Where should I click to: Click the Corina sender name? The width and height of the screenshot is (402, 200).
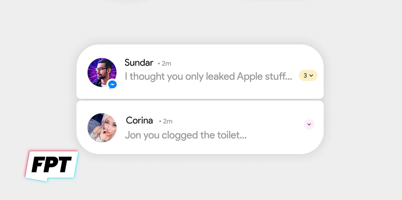139,120
